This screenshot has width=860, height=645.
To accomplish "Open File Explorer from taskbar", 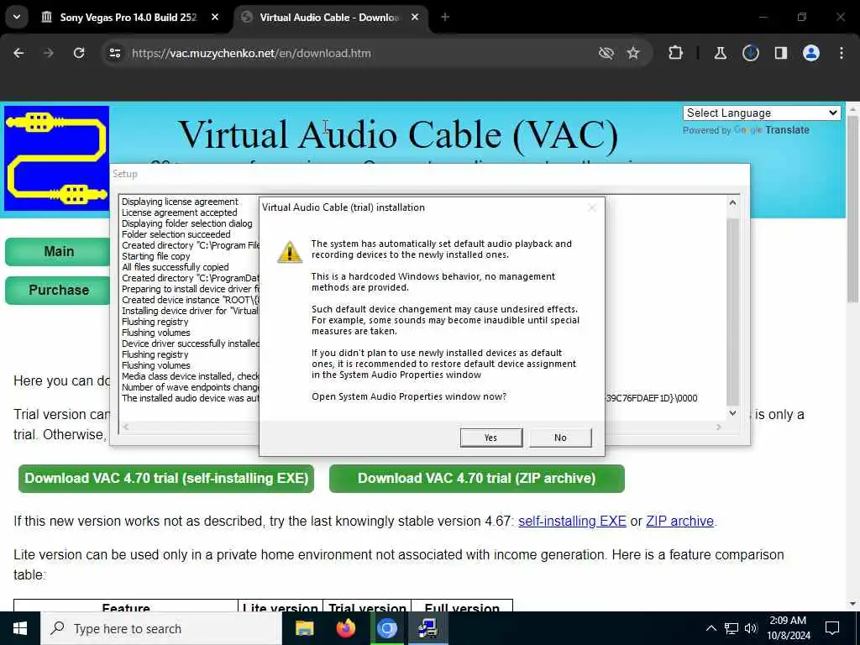I will 304,628.
